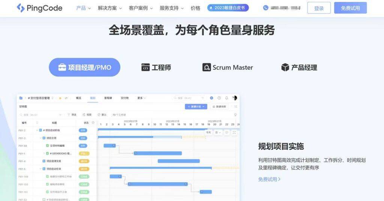The height and width of the screenshot is (201, 384).
Task: Click the Gantt bar for 立项材料编辑
Action: [109, 145]
